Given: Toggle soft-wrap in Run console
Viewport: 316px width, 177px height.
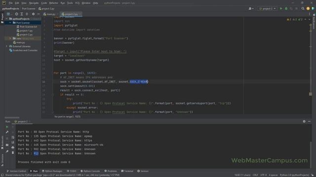Looking at the screenshot, I should click(13, 138).
